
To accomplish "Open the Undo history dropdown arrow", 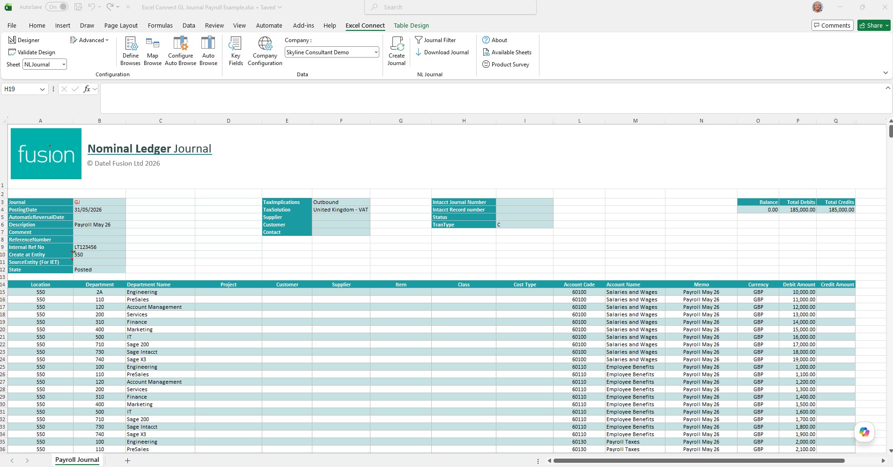I will pyautogui.click(x=99, y=7).
